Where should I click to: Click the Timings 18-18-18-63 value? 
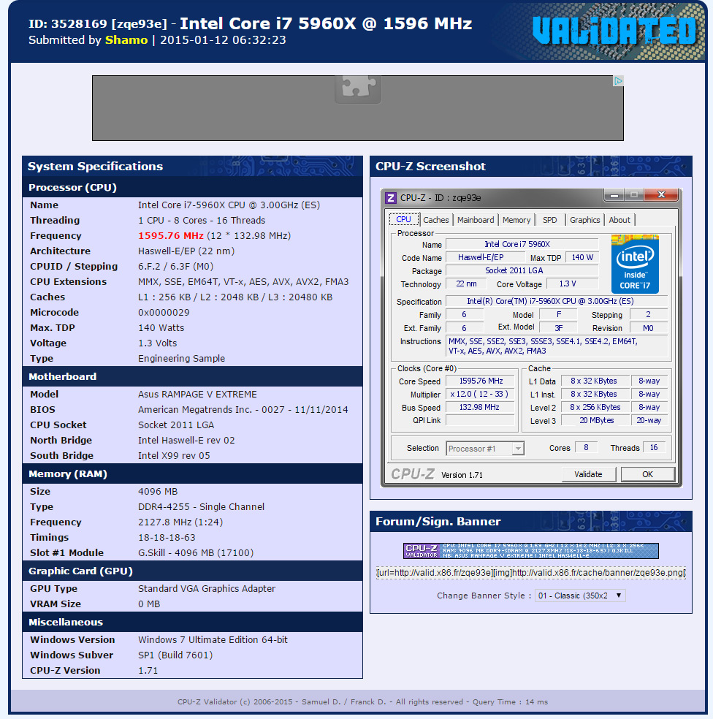pyautogui.click(x=167, y=537)
